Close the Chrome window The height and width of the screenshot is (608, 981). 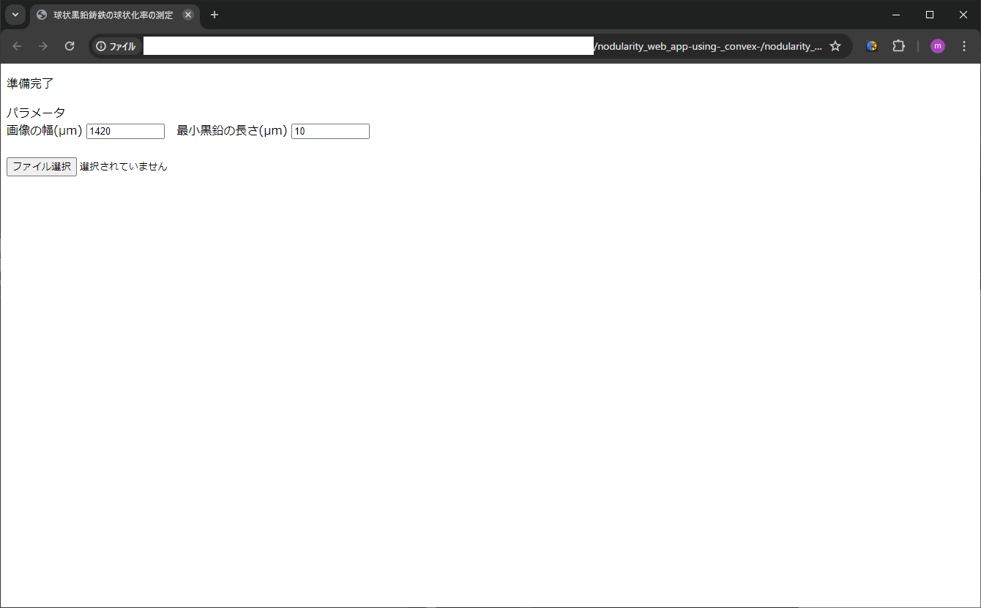click(963, 15)
